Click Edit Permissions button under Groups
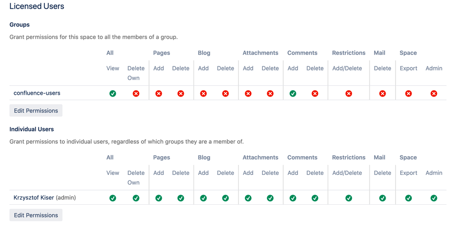Image resolution: width=458 pixels, height=234 pixels. [x=36, y=110]
